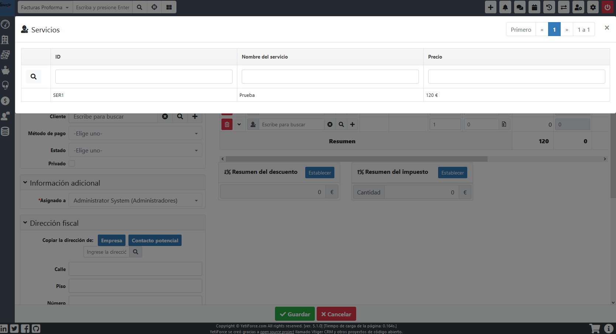Screen dimensions: 616x334
Task: Open the database stack sidebar icon
Action: pyautogui.click(x=5, y=131)
